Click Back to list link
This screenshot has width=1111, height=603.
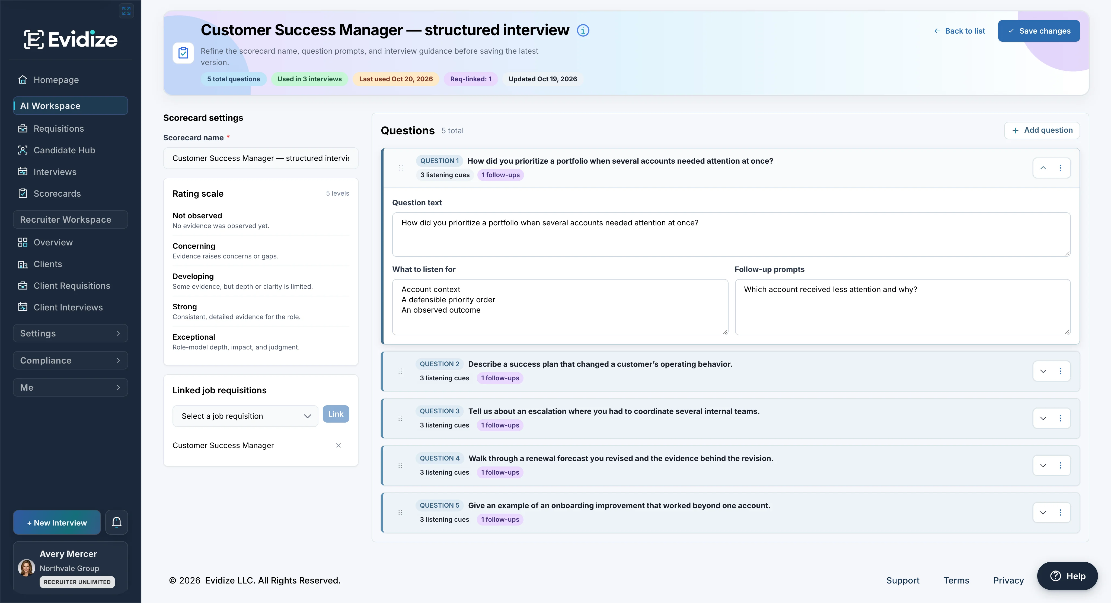(x=959, y=31)
